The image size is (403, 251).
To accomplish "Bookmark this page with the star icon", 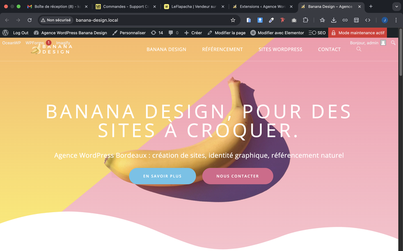I will tap(233, 20).
